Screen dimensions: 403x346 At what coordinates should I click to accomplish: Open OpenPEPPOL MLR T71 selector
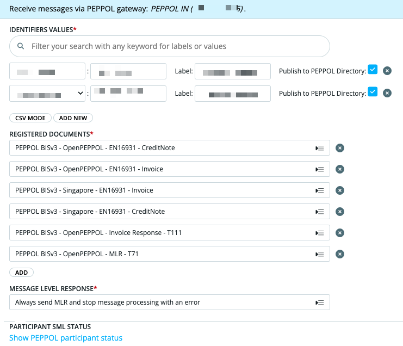pyautogui.click(x=170, y=254)
